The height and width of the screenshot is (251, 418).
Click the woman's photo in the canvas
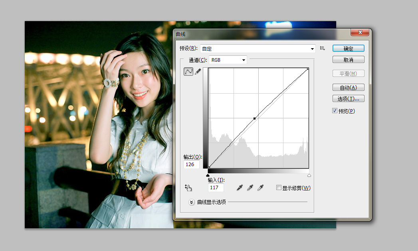click(99, 125)
